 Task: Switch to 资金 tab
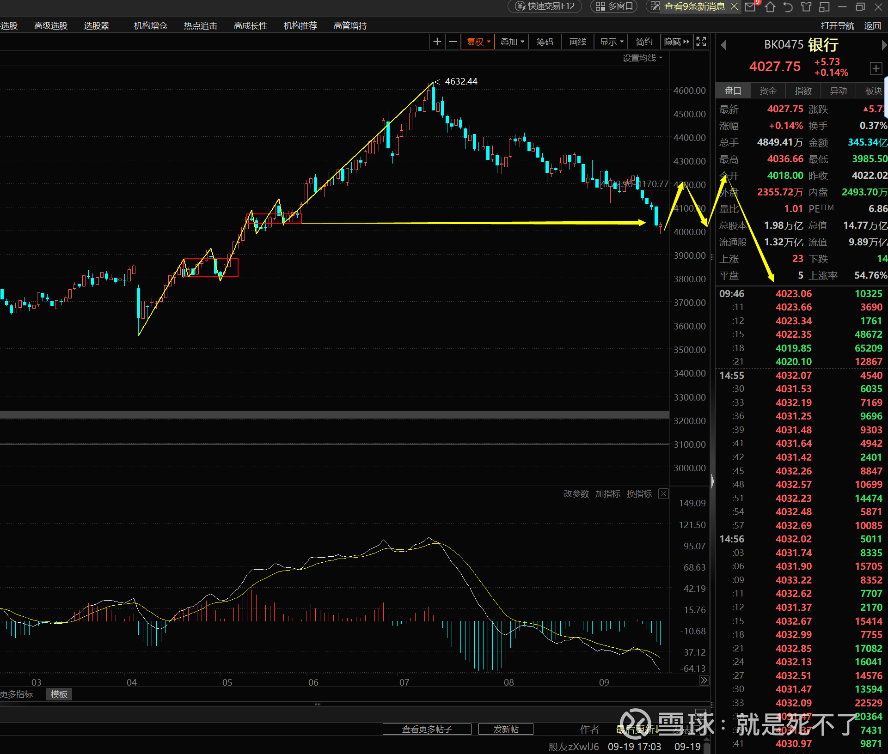click(x=768, y=91)
